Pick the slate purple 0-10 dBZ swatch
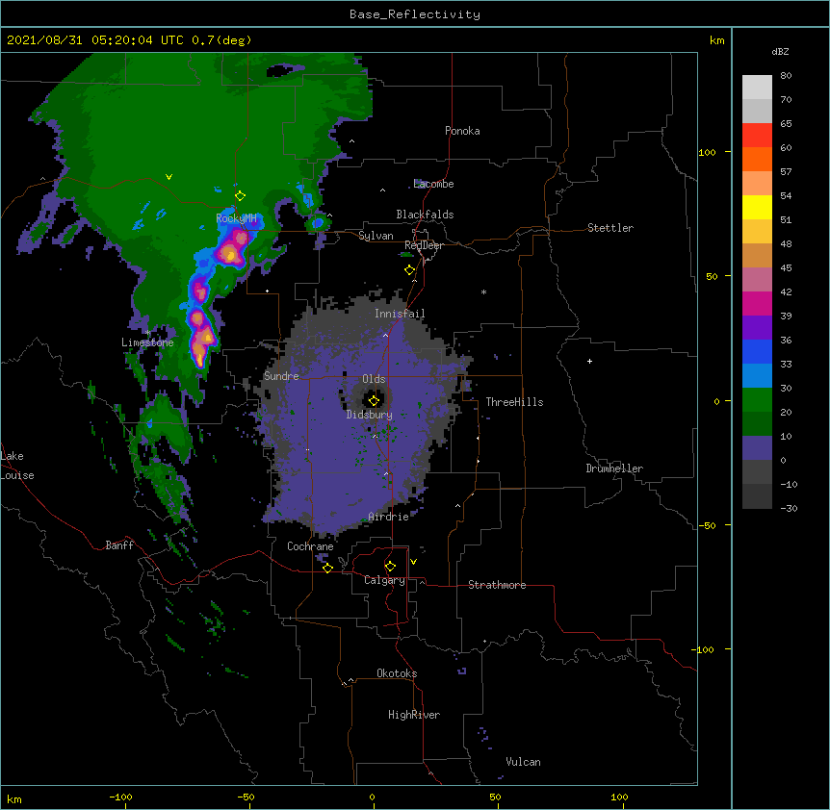 757,448
